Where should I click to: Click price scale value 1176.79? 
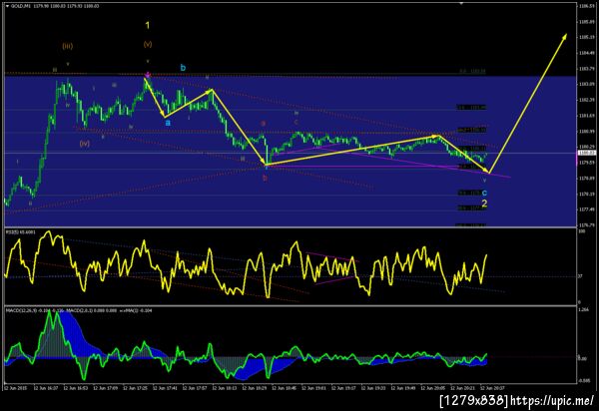(587, 225)
